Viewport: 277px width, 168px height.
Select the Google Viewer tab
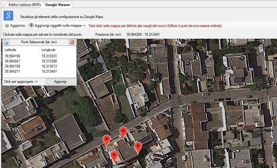pyautogui.click(x=58, y=5)
